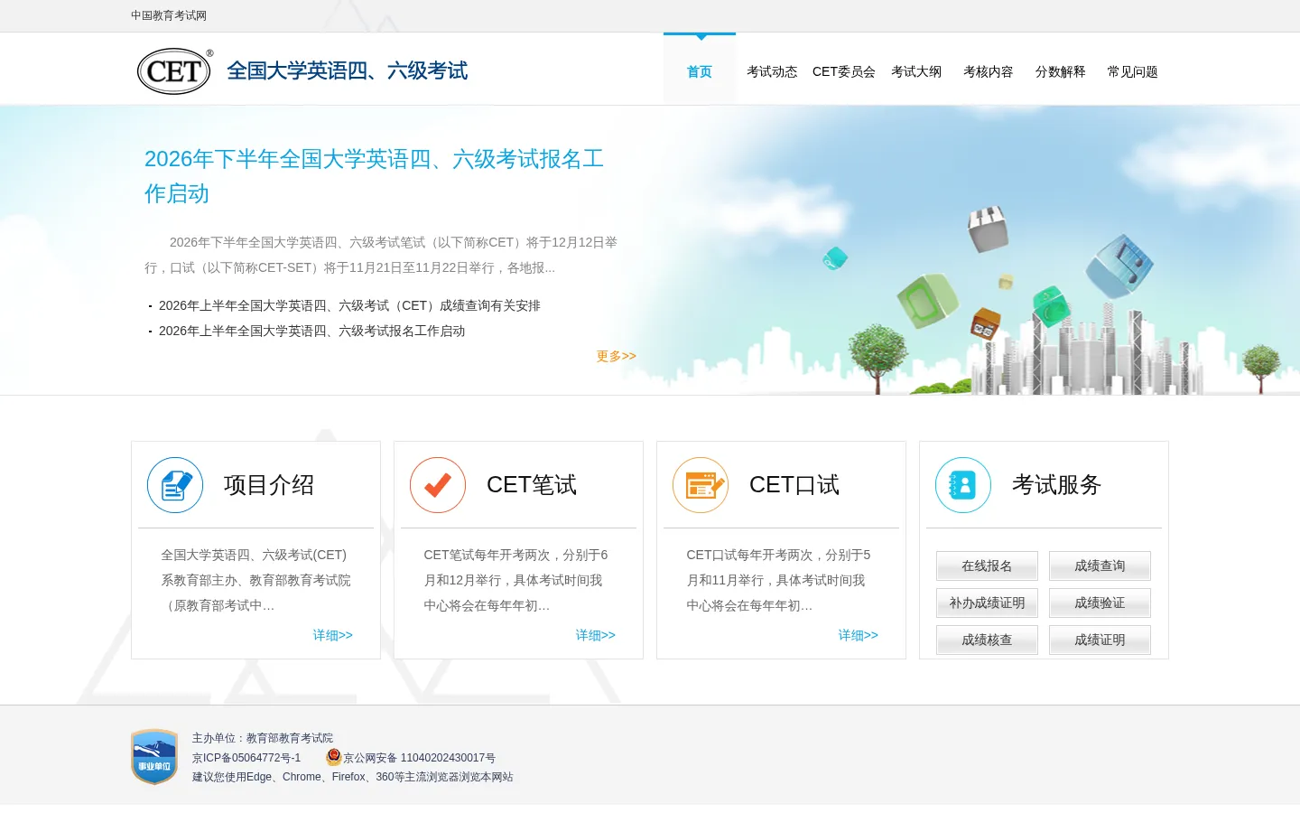
Task: Click the 项目介绍 card heading
Action: pos(269,485)
